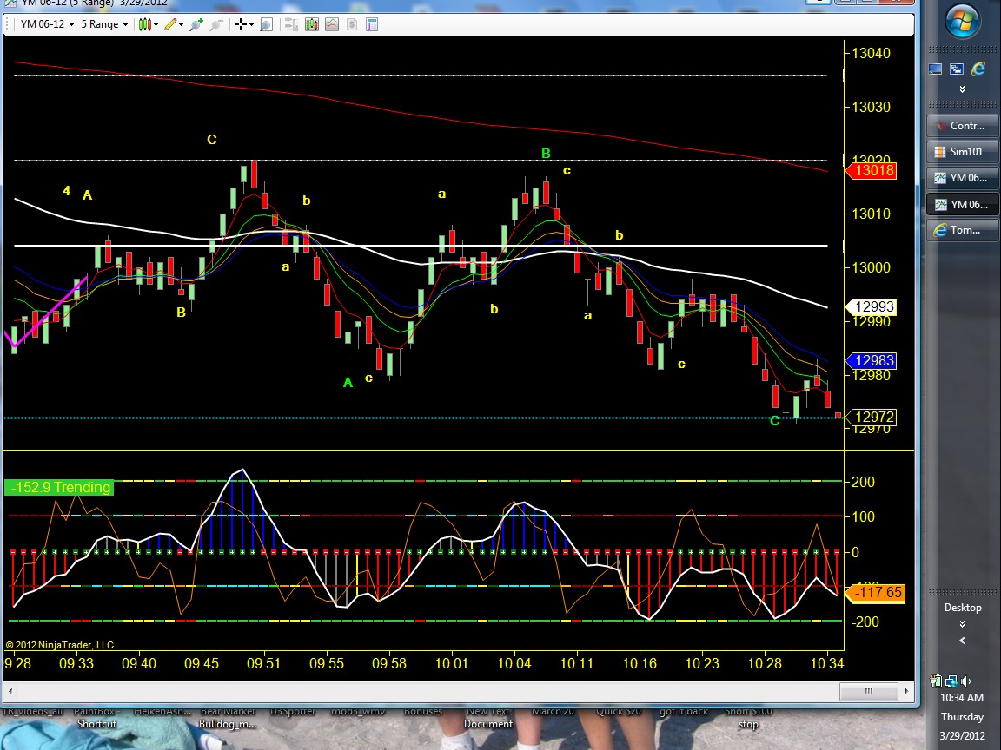Screen dimensions: 1001x750
Task: Click the network tray icon
Action: pyautogui.click(x=951, y=681)
